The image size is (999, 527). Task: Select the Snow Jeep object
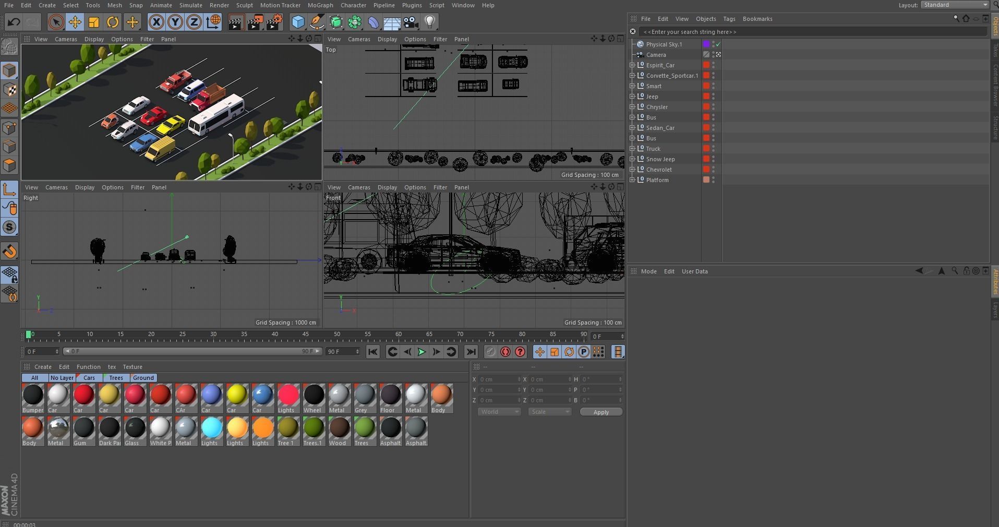(x=660, y=159)
